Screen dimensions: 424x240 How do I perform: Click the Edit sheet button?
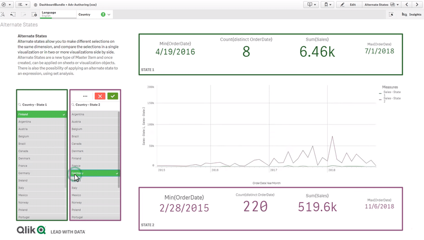click(x=349, y=4)
